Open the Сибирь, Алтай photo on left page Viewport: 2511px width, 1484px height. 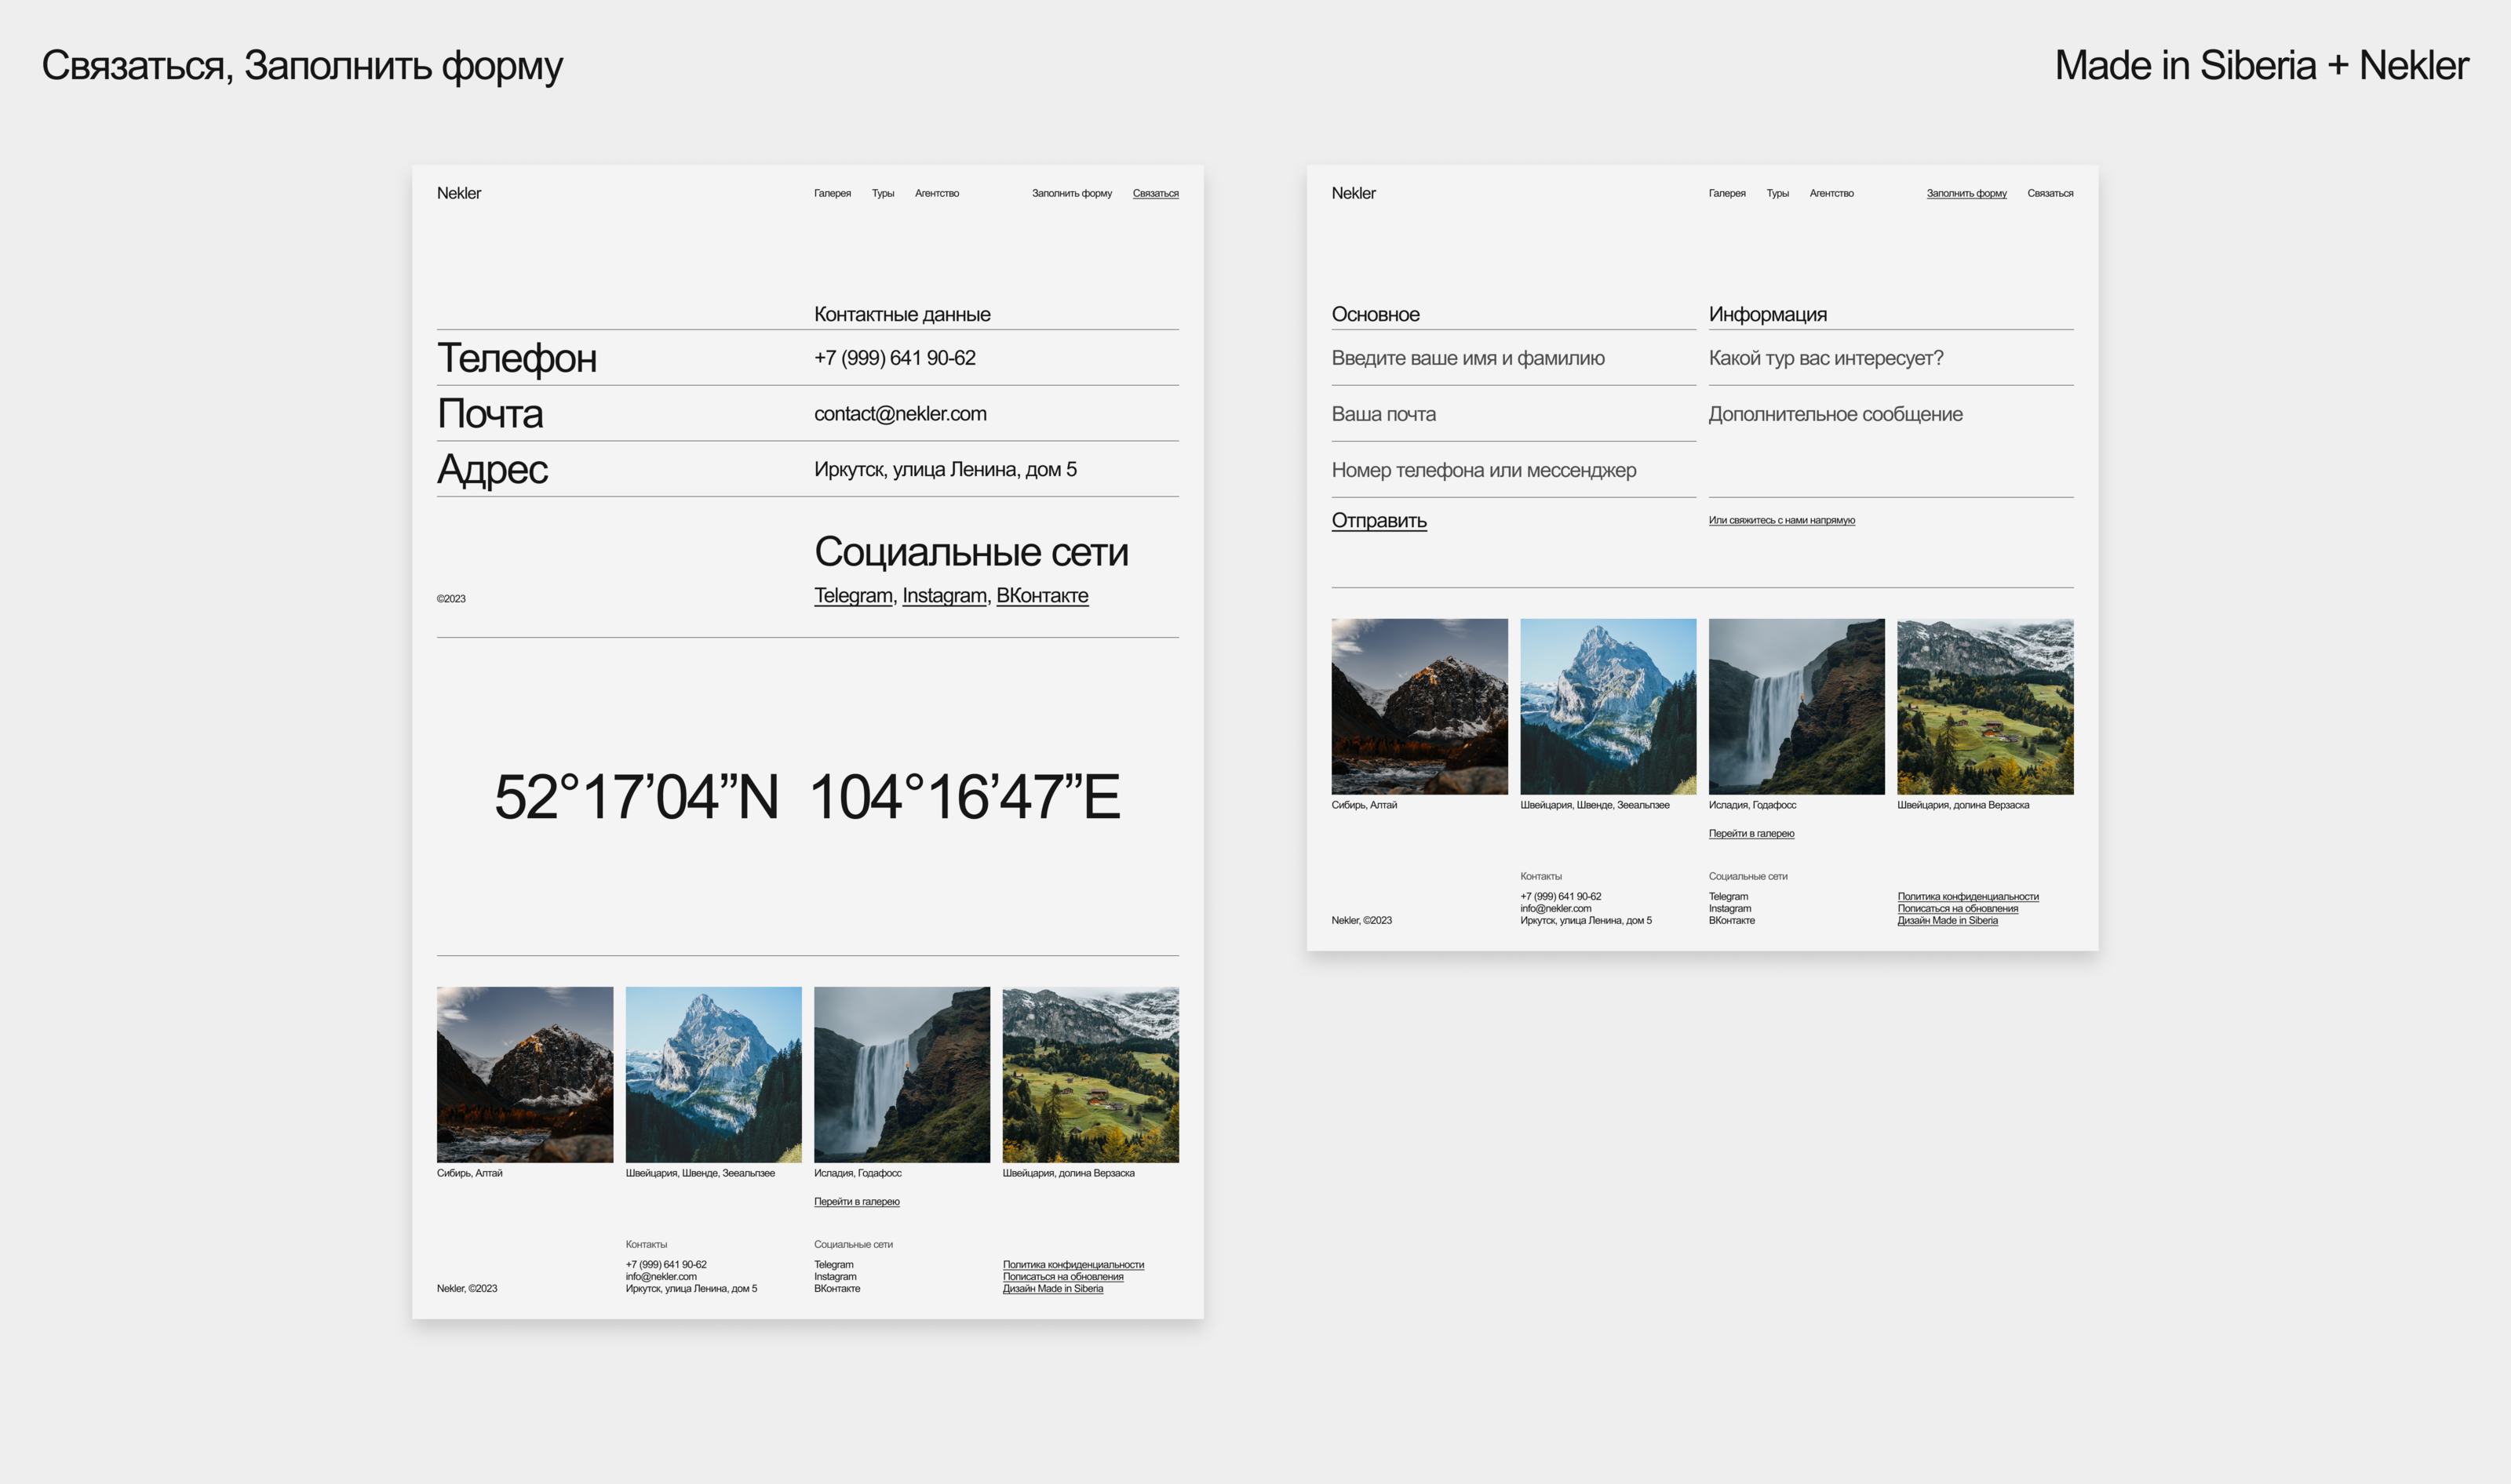point(524,1074)
